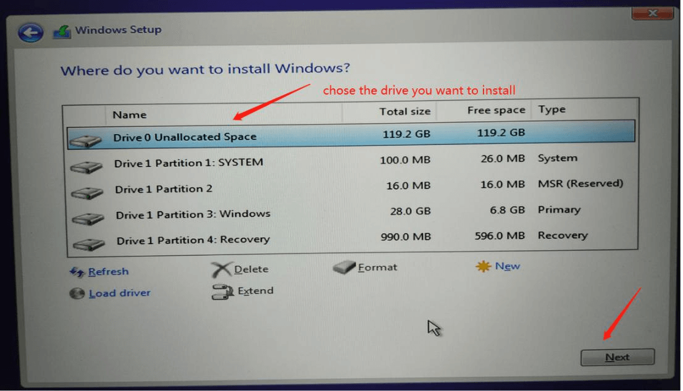Click drive icon for Drive 1 Partition 2
The image size is (683, 391).
[87, 192]
